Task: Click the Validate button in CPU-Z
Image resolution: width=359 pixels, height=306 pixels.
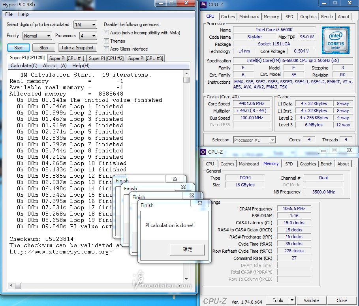Action: coord(311,300)
